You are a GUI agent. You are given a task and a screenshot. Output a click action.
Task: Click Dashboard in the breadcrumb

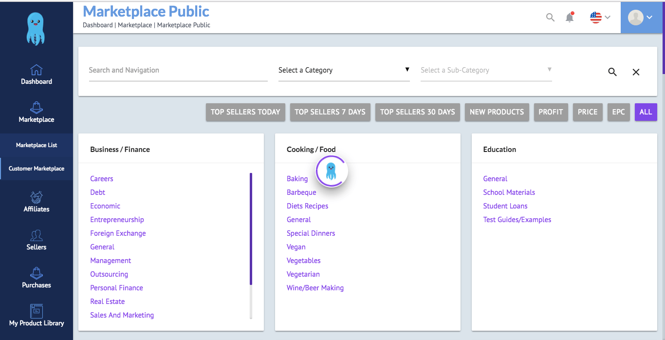(x=97, y=25)
